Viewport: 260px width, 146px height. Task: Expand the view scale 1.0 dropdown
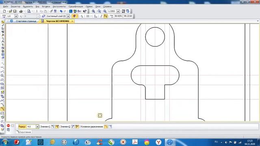(x=16, y=16)
